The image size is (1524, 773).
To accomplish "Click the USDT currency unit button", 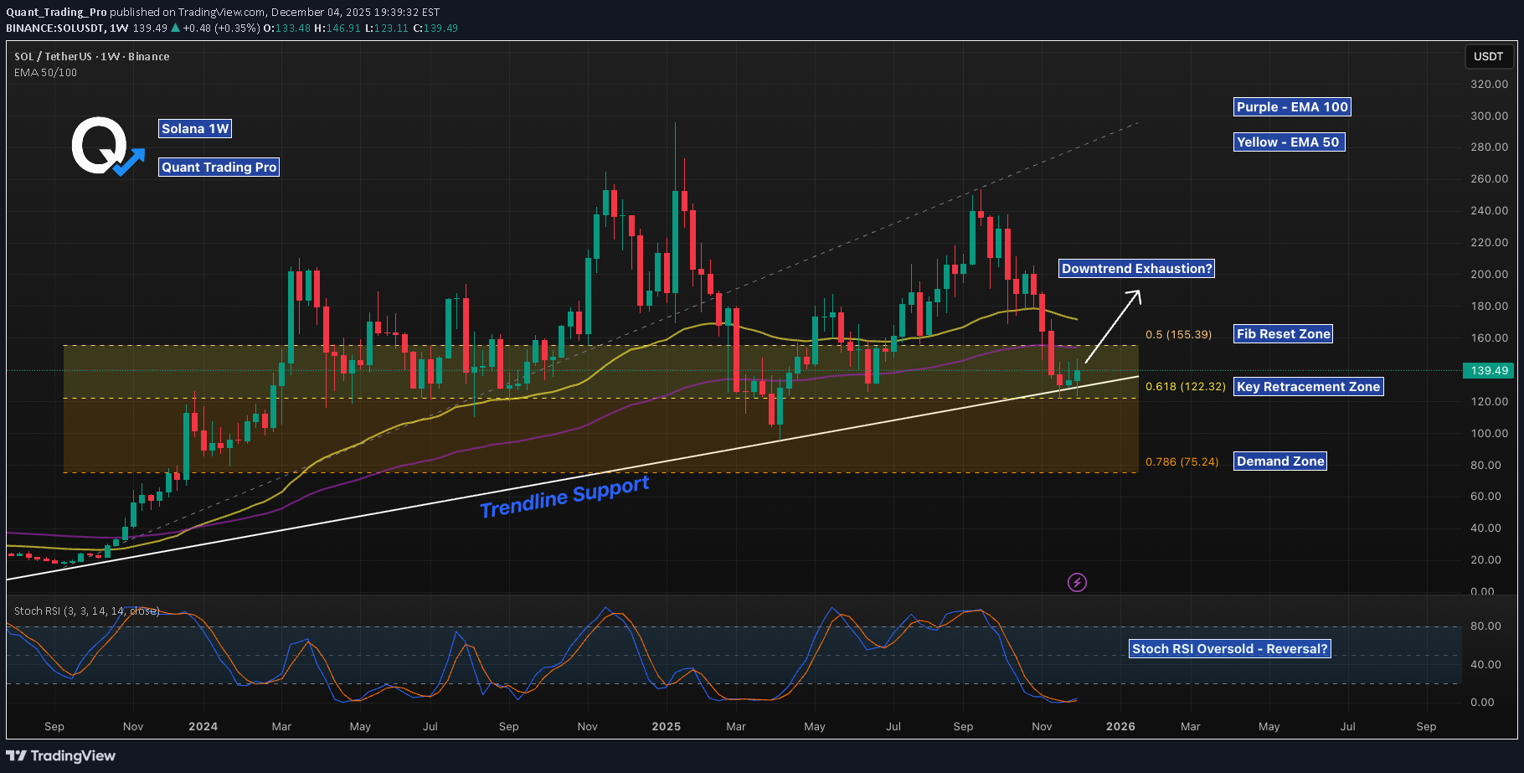I will 1490,56.
